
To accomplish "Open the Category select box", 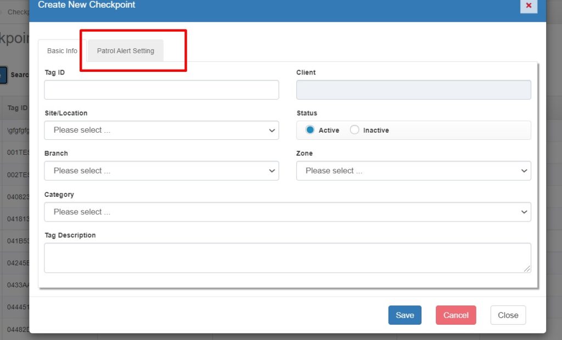I will click(x=287, y=212).
